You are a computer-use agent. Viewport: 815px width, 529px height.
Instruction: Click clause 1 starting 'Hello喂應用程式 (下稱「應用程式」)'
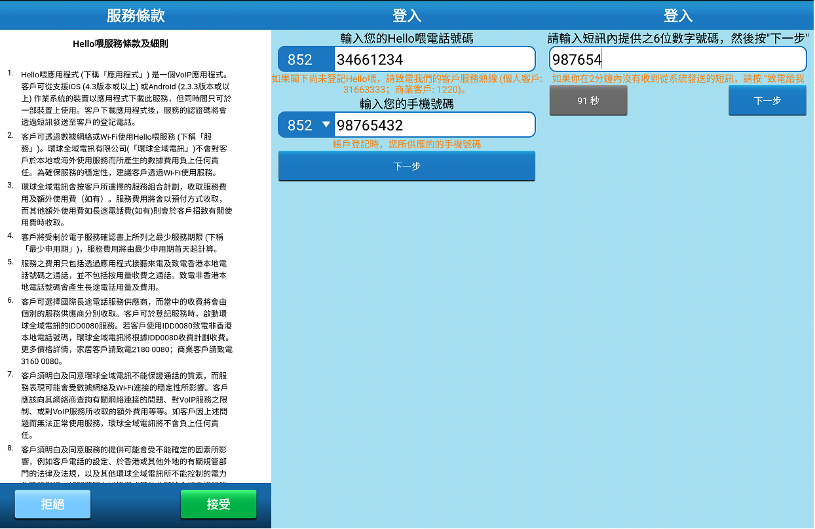click(x=126, y=98)
